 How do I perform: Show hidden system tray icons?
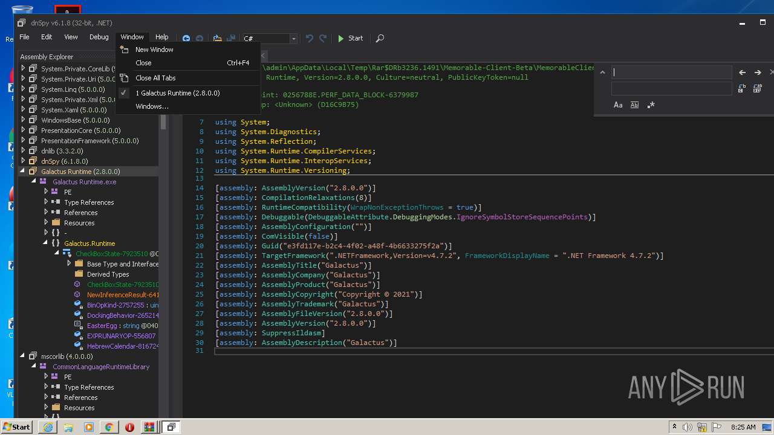pyautogui.click(x=674, y=427)
